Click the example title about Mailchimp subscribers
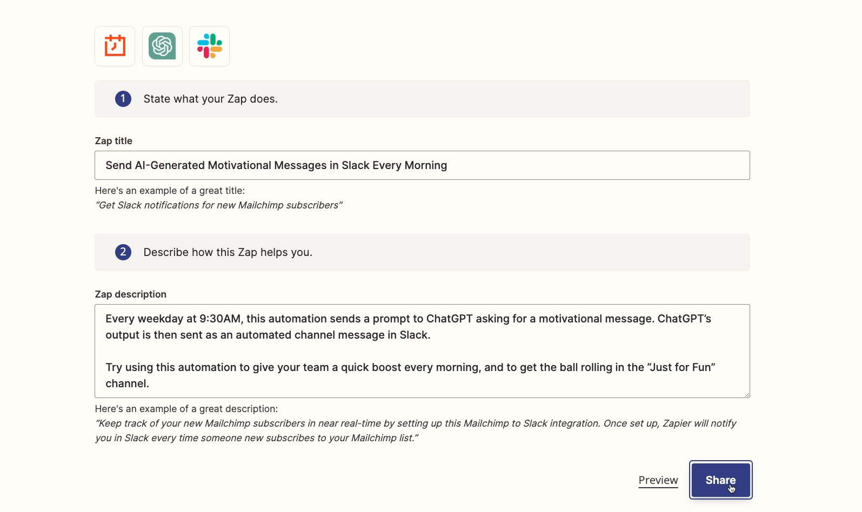 (219, 205)
